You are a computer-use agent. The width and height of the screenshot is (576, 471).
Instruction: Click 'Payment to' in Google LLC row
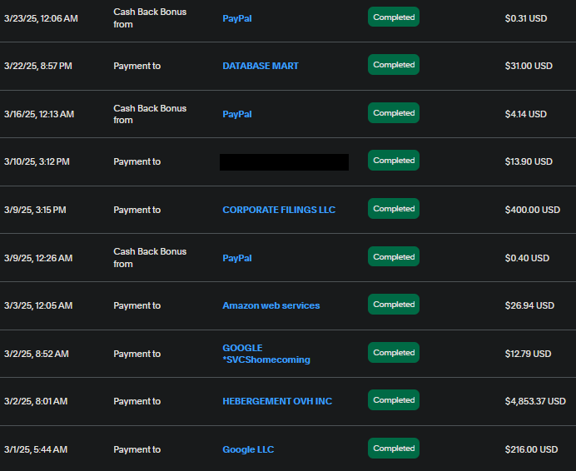tap(137, 449)
